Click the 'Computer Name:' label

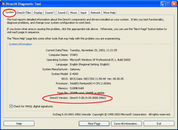[x=58, y=55]
